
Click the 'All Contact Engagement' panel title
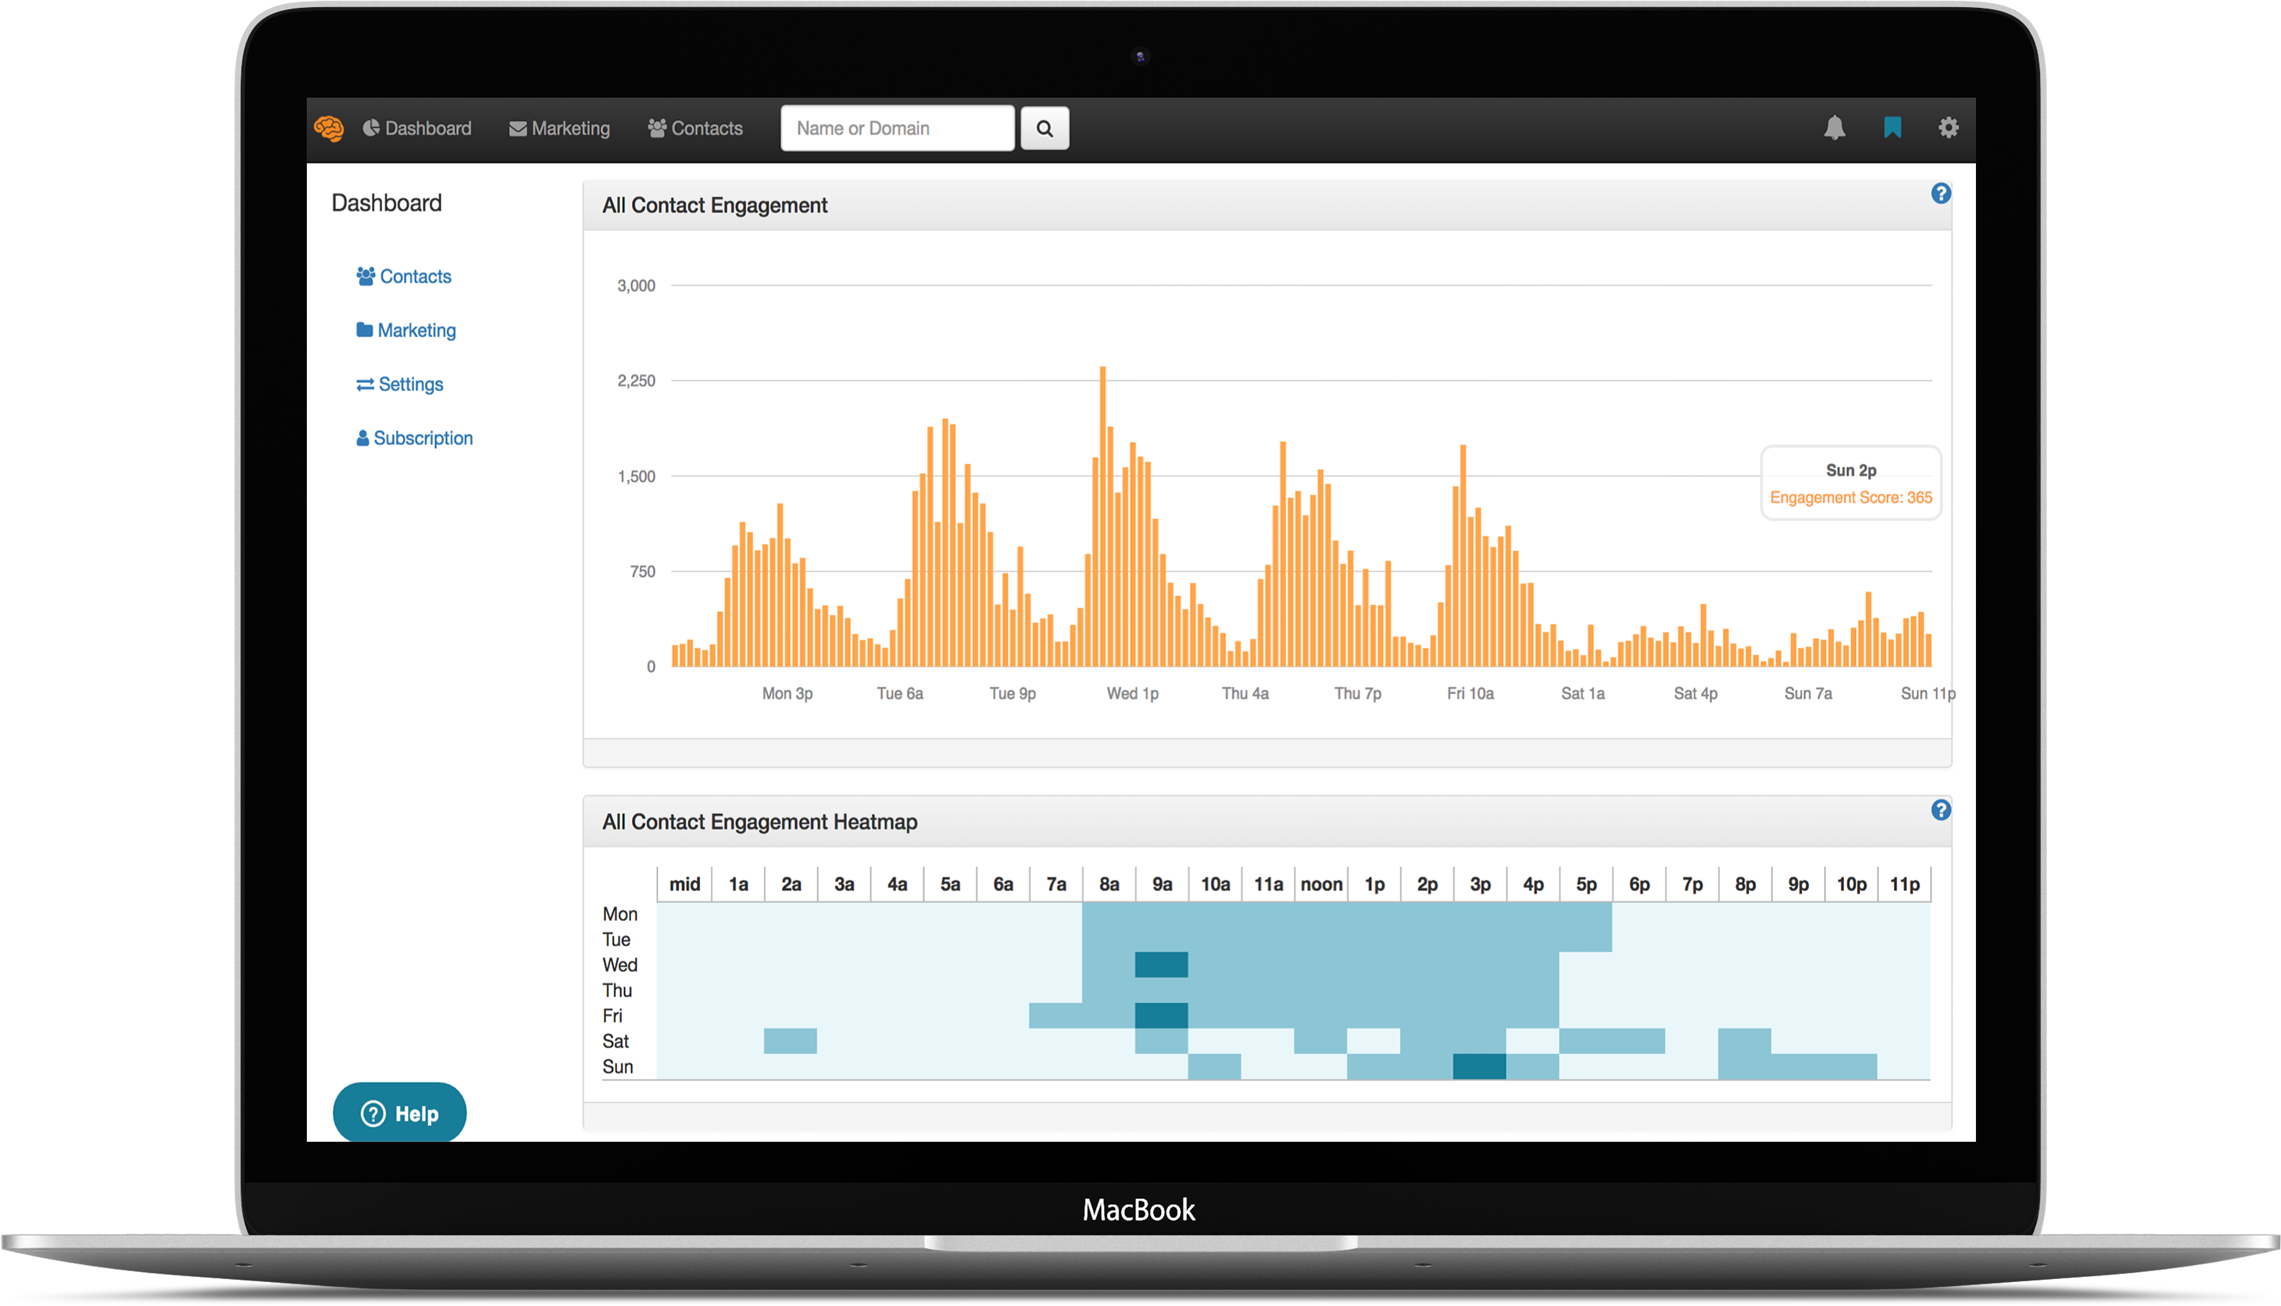714,206
